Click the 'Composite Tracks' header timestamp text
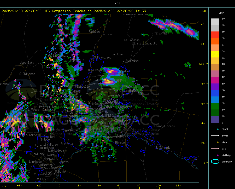The image size is (235, 189). [74, 11]
